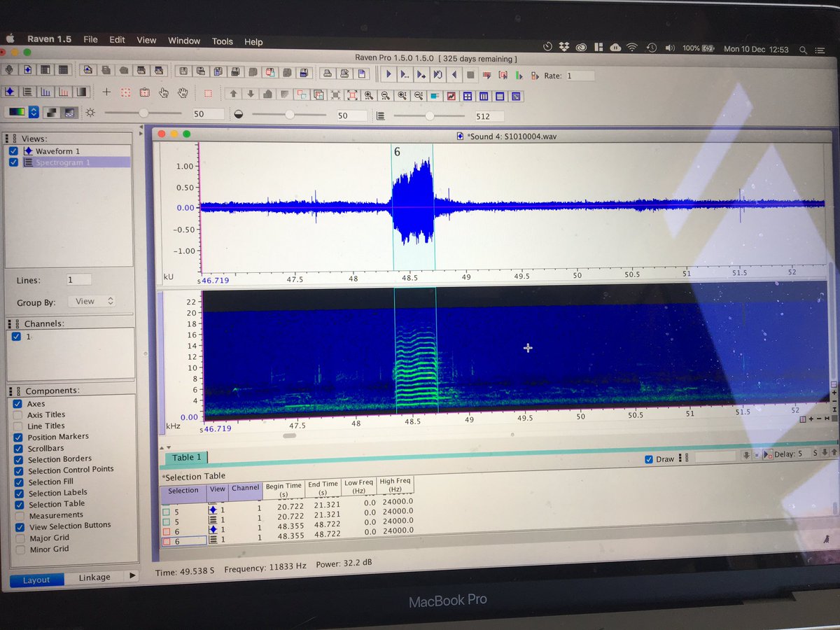Click the tile windows vertically icon

[483, 96]
